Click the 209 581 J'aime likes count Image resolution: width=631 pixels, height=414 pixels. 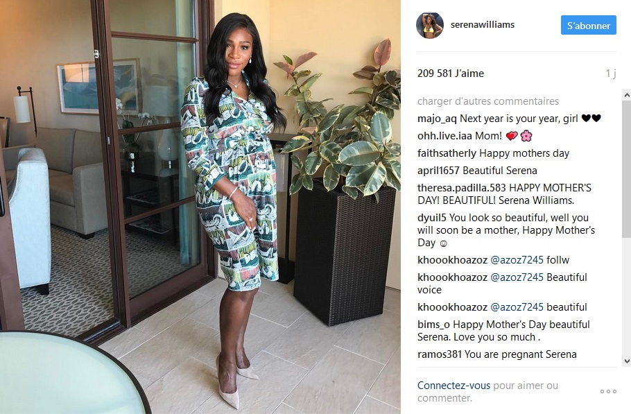[451, 74]
